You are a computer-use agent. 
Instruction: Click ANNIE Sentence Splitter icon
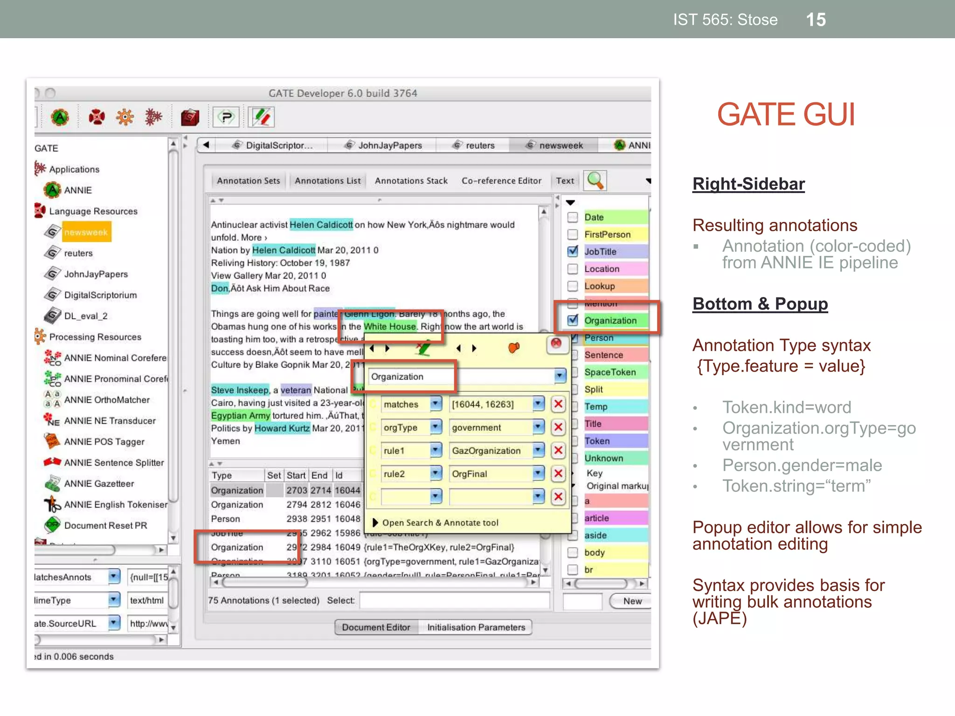coord(52,462)
